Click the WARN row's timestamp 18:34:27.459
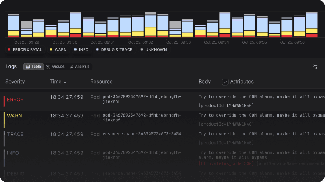 [67, 116]
